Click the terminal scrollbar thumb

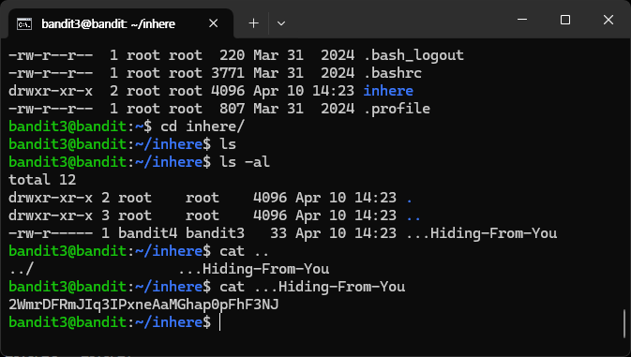pos(624,323)
